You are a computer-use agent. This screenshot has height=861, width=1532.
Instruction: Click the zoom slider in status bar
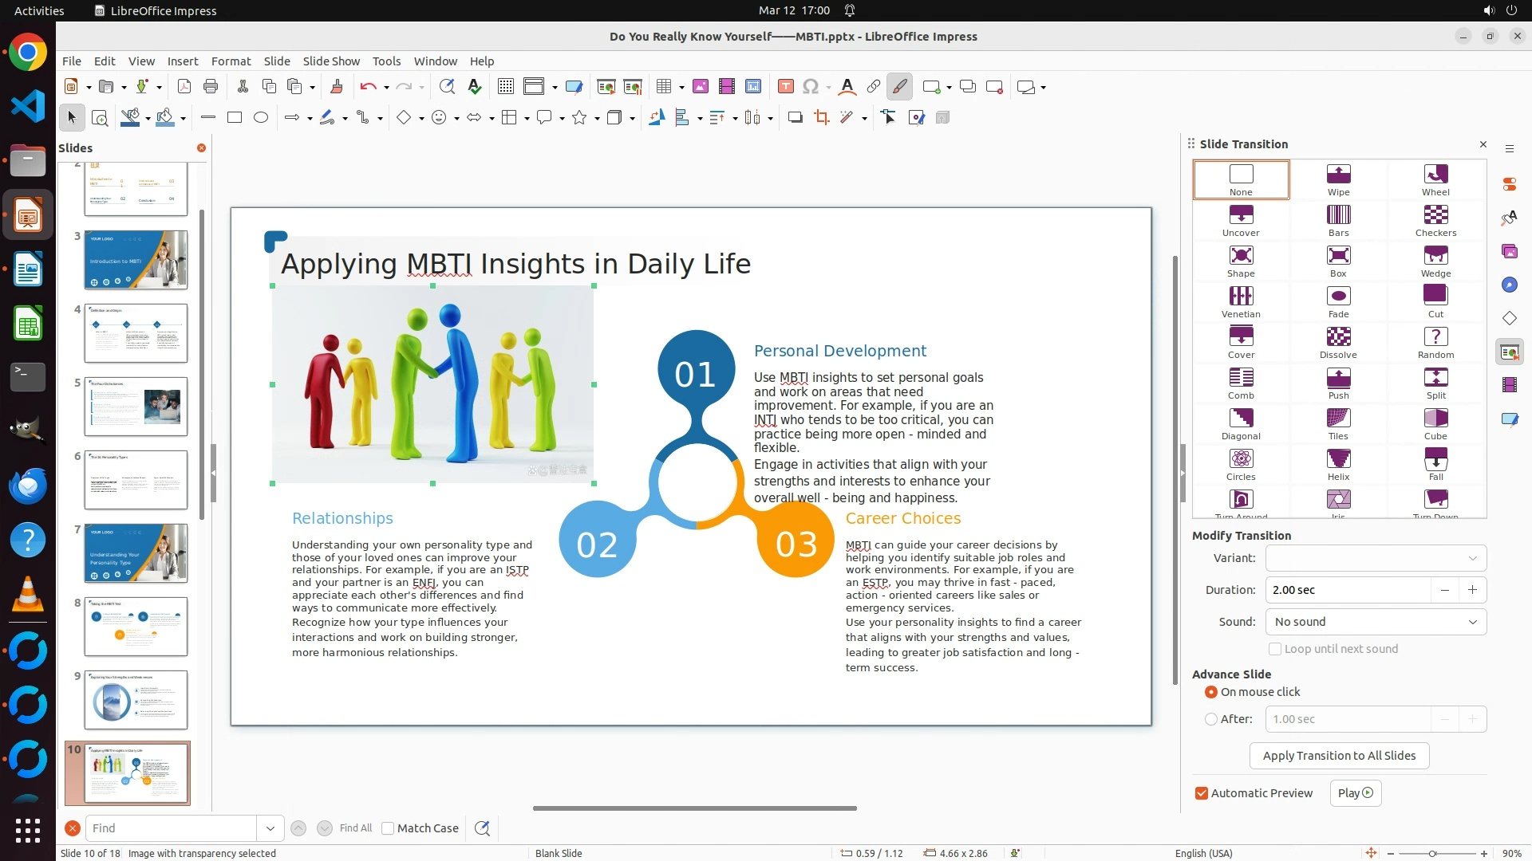(1432, 853)
